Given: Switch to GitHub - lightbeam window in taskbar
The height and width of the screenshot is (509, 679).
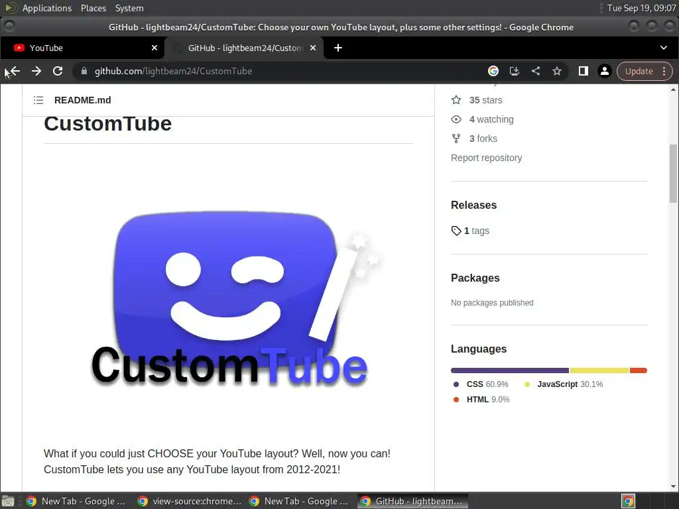Looking at the screenshot, I should [412, 501].
